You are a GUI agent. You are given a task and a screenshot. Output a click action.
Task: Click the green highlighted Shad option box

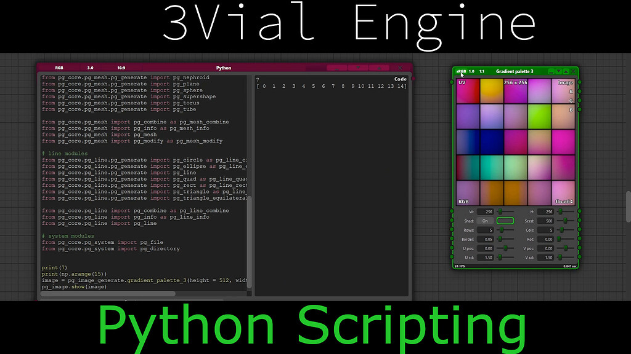(505, 220)
